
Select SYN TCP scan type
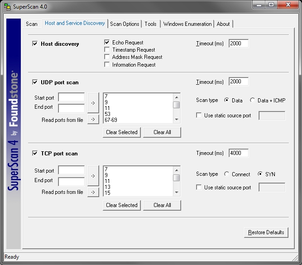click(260, 174)
